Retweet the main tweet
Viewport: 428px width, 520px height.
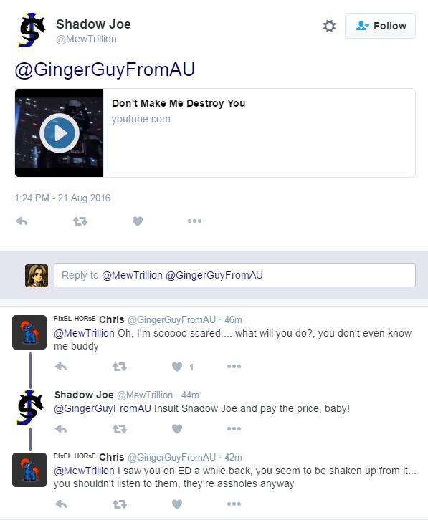tap(80, 221)
